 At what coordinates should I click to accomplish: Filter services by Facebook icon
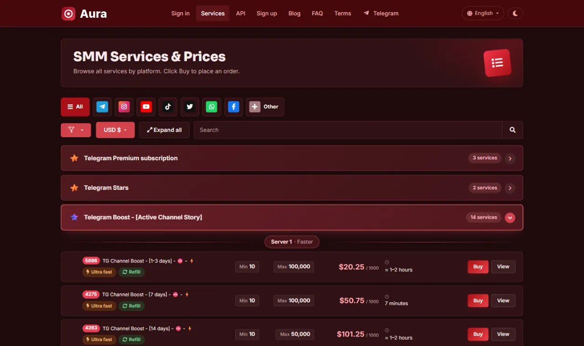tap(234, 107)
